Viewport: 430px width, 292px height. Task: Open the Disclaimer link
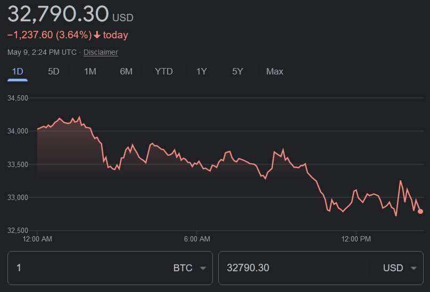click(101, 52)
